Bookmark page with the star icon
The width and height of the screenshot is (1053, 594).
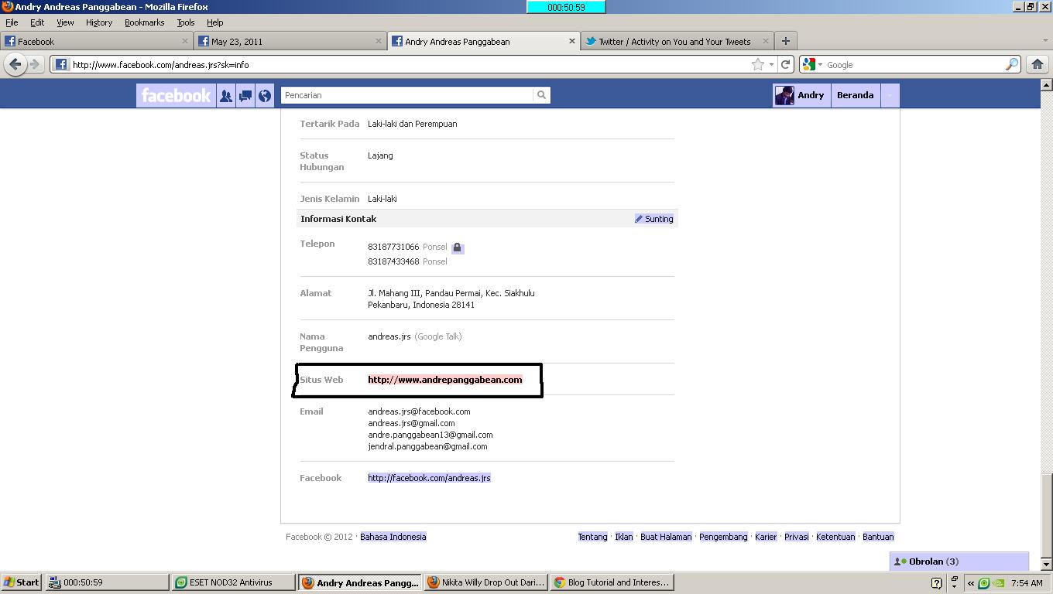[x=757, y=65]
